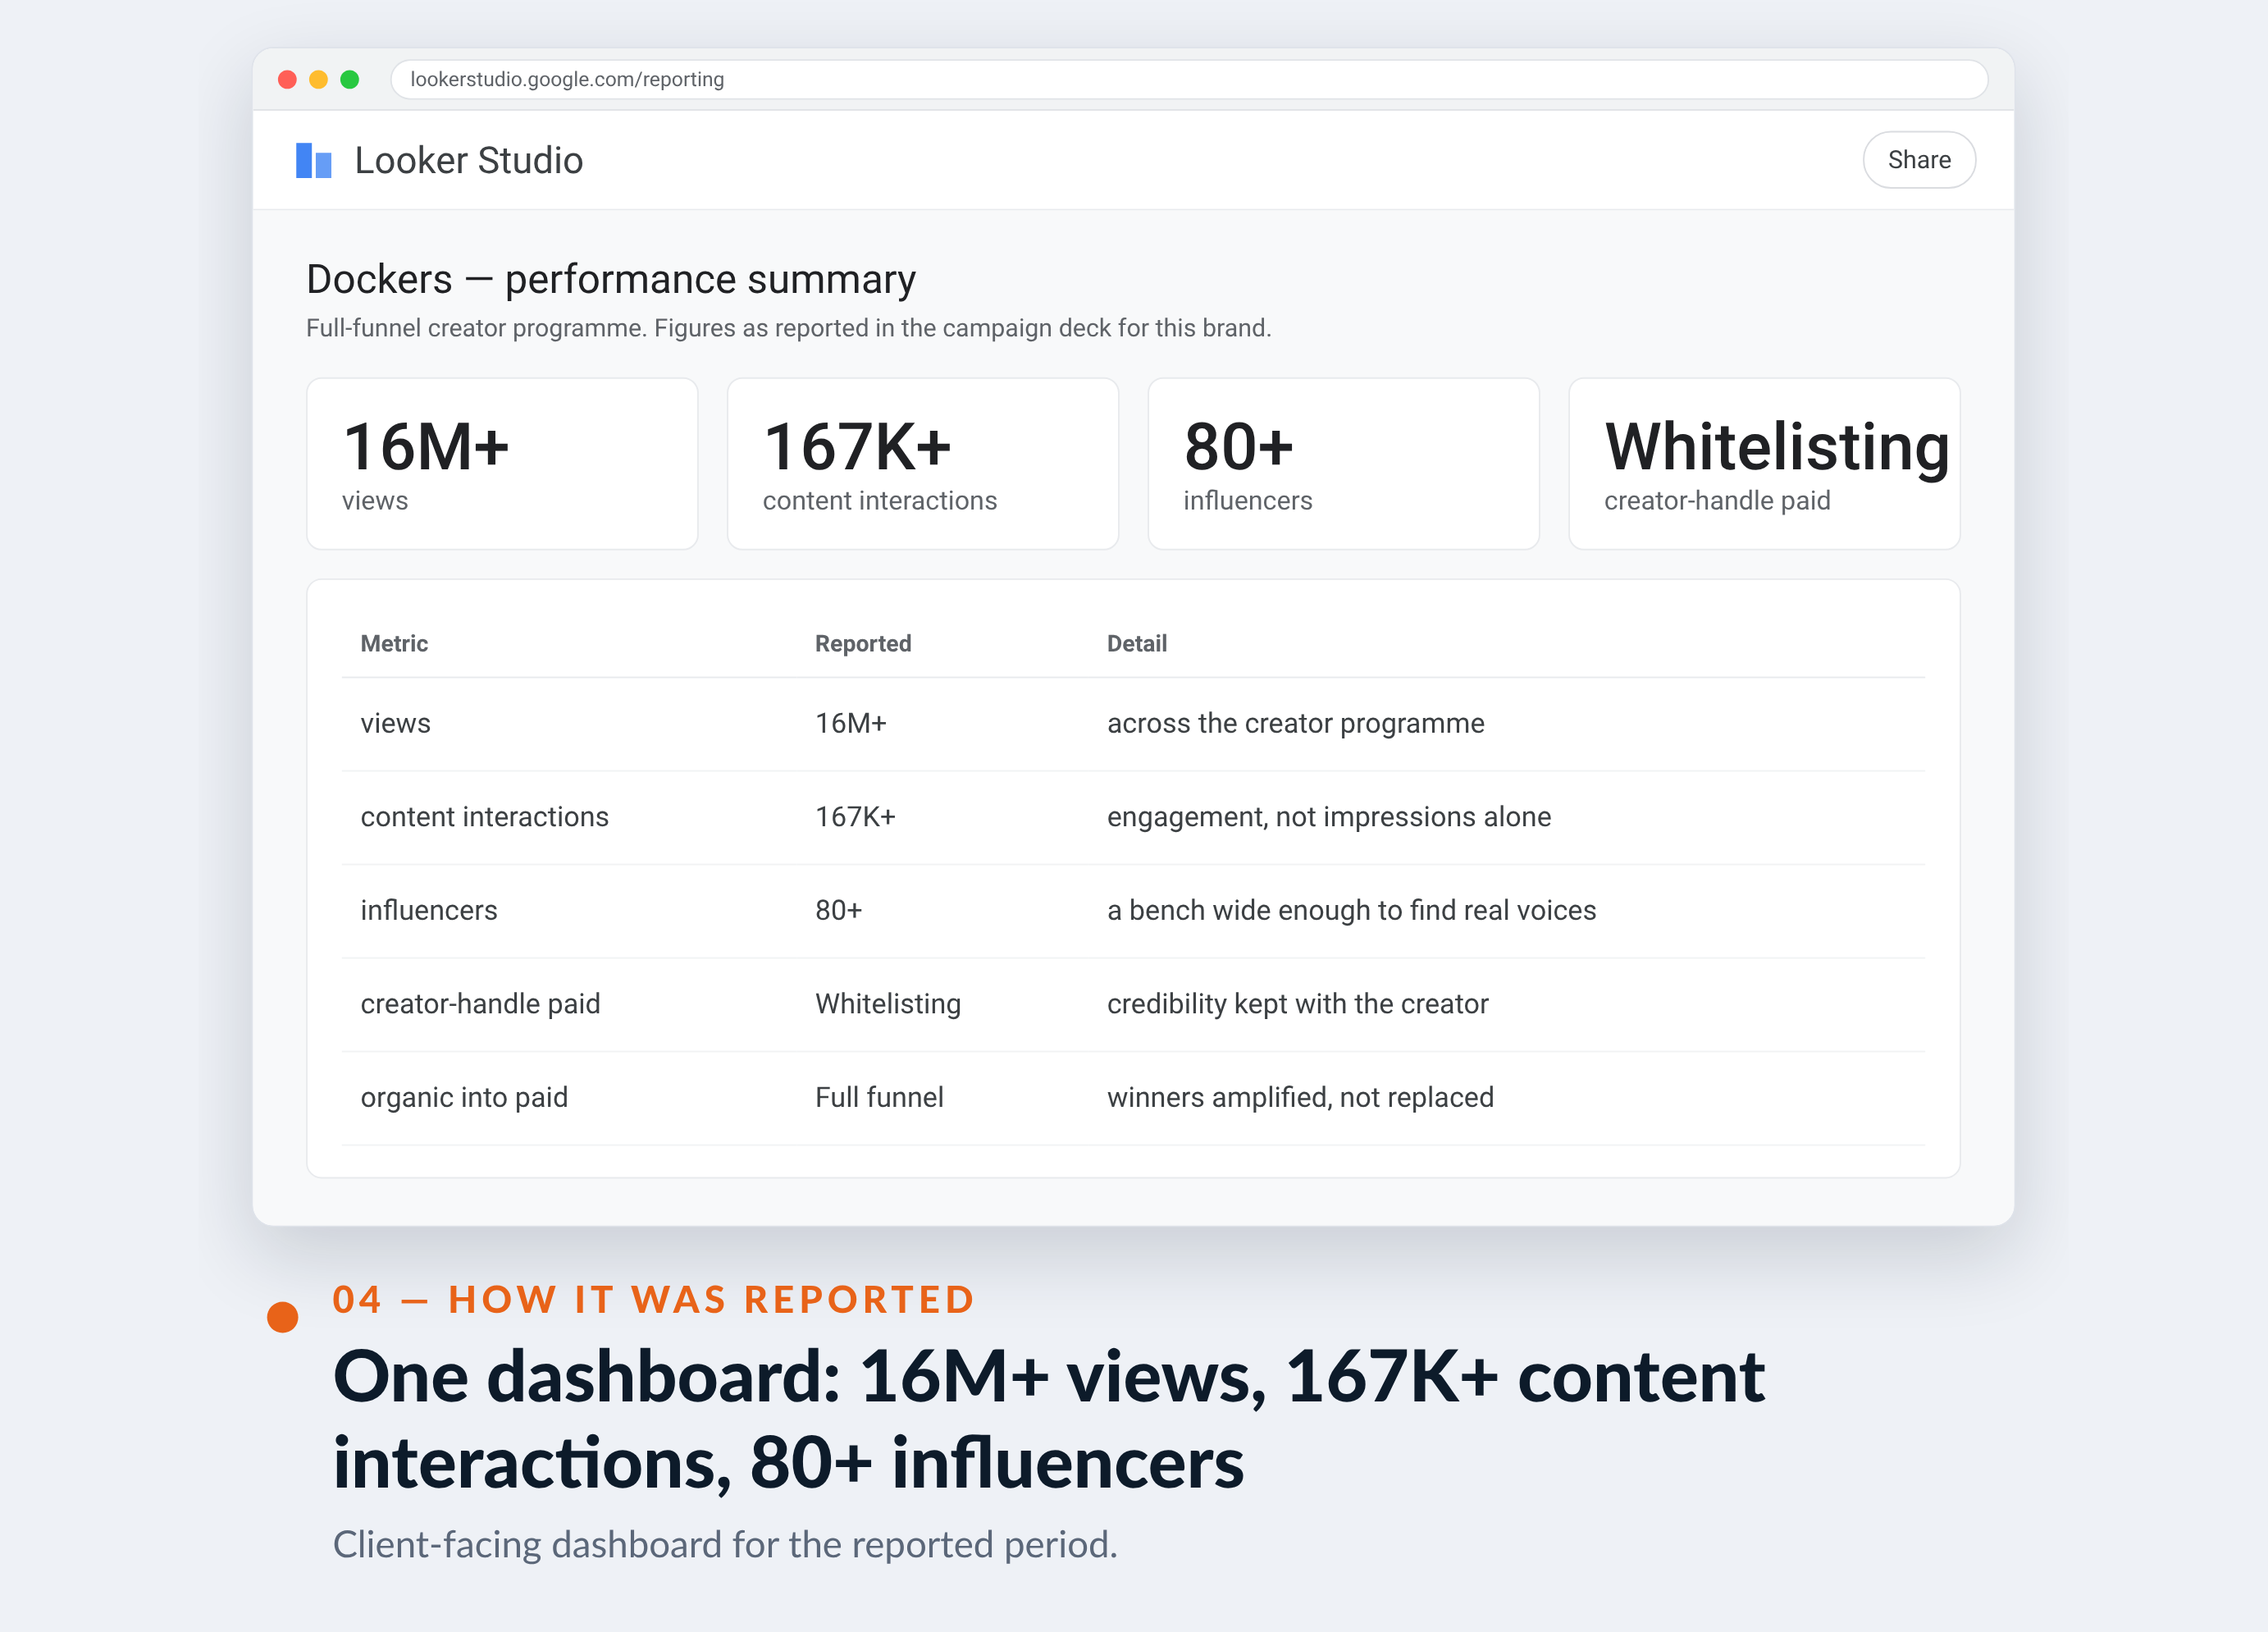Click the Detail column header

coord(1137,643)
